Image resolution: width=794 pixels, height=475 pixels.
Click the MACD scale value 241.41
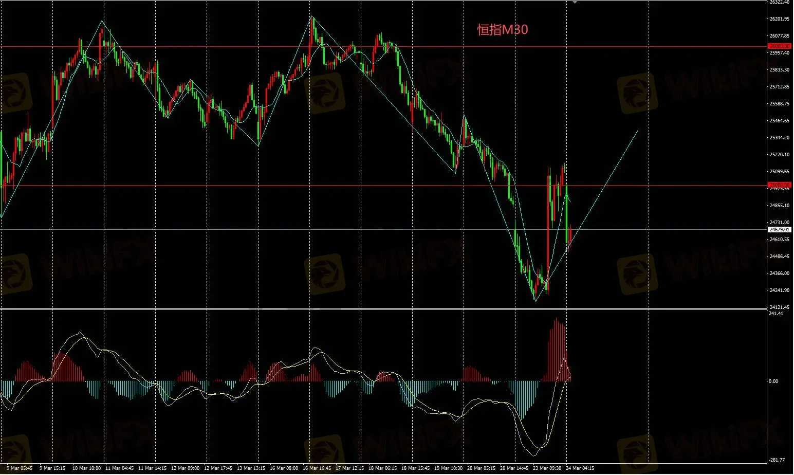click(776, 314)
